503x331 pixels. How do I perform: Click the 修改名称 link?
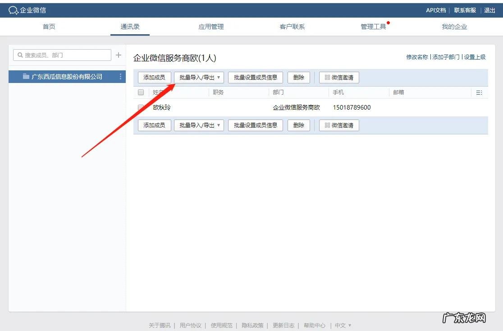[x=417, y=58]
